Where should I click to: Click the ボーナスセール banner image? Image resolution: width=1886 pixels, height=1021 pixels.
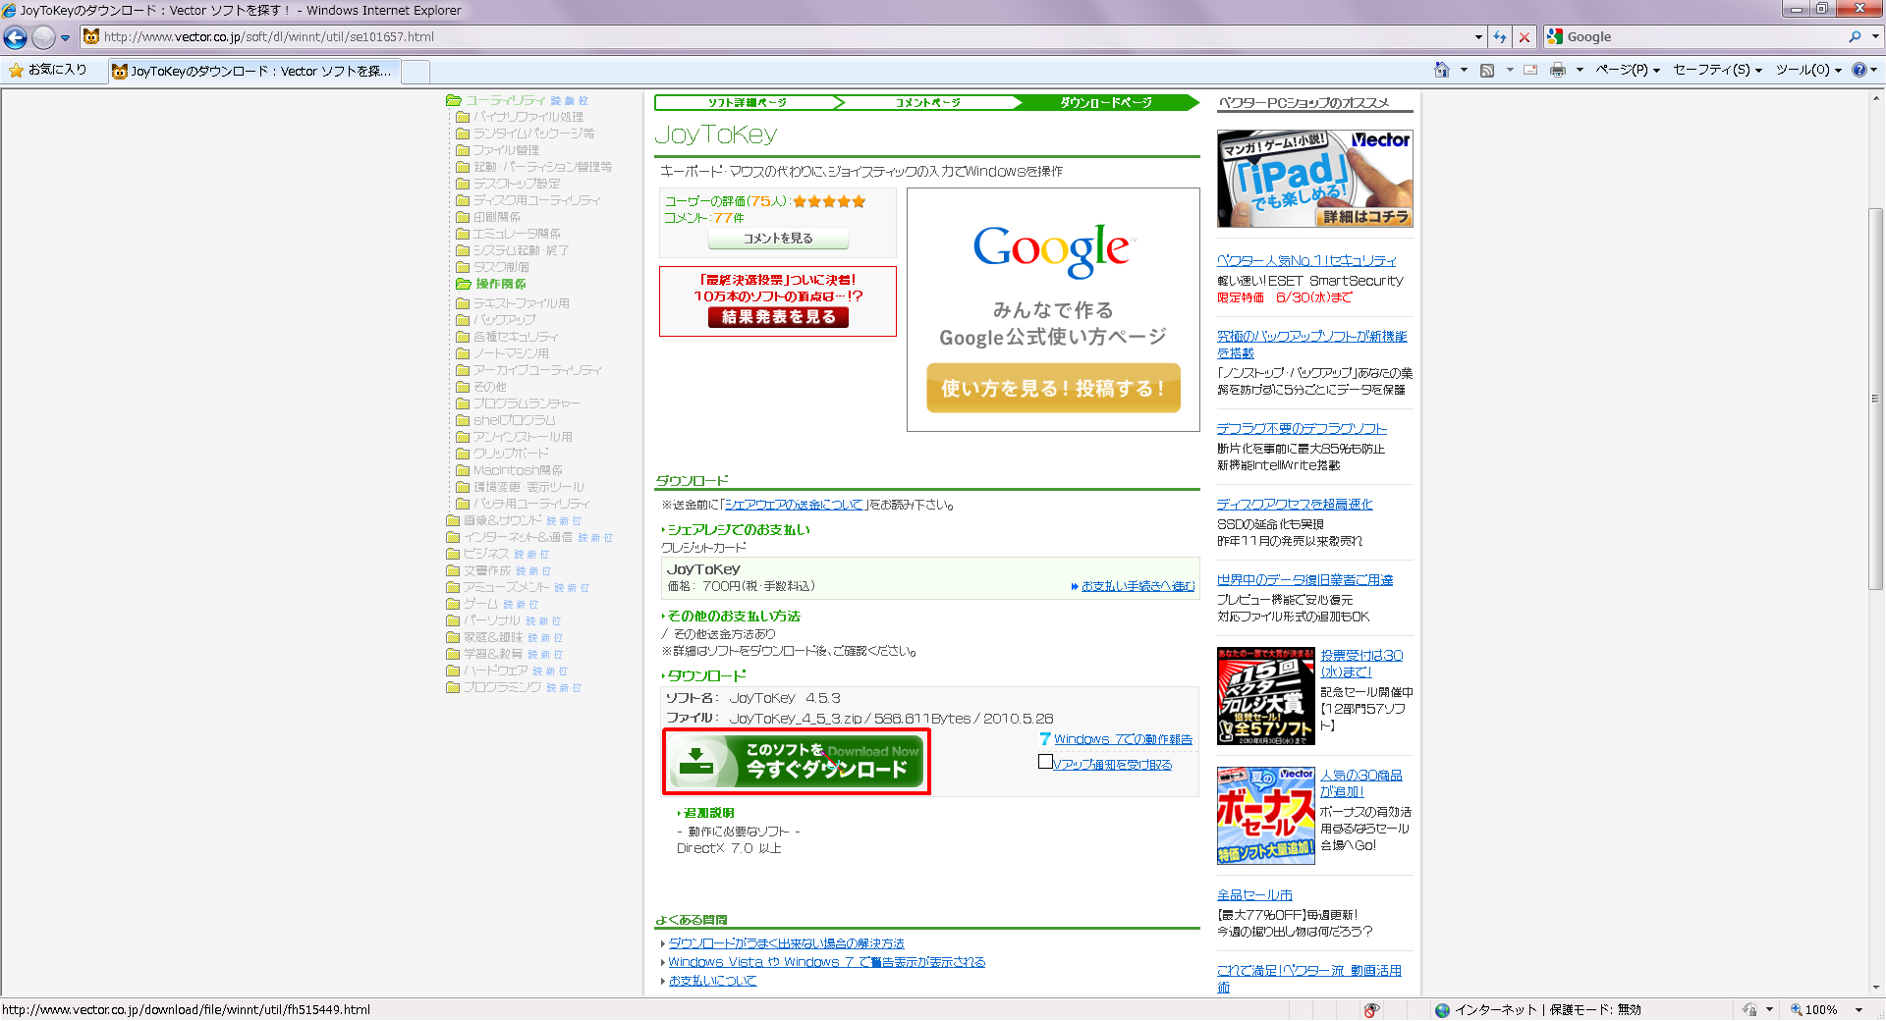click(x=1265, y=816)
